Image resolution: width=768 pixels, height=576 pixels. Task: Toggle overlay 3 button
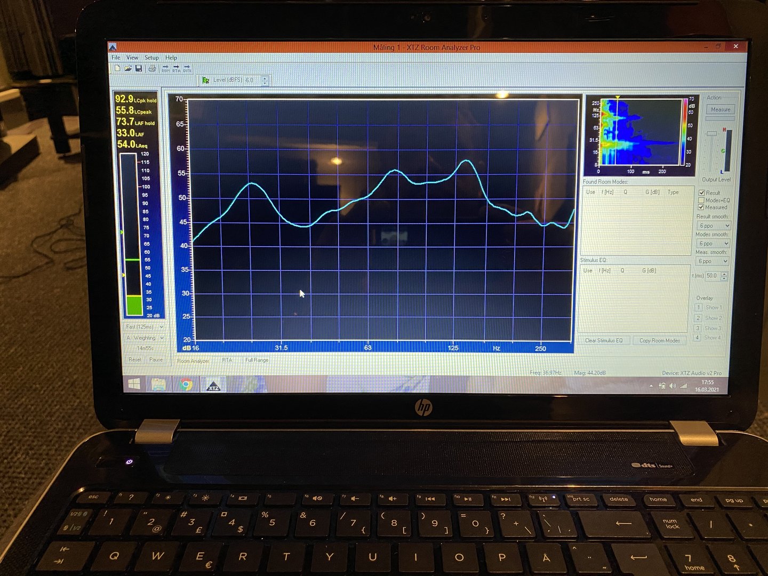pos(697,328)
